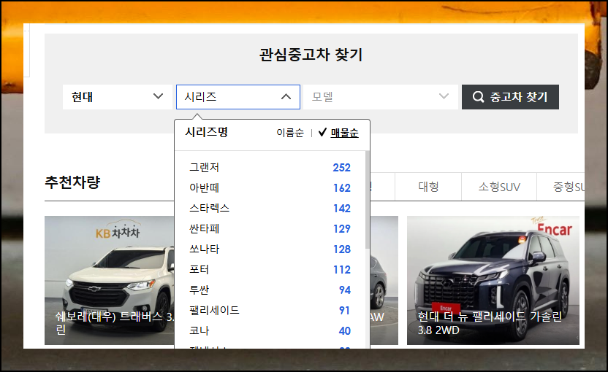The height and width of the screenshot is (372, 608).
Task: Open the 현대 manufacturer dropdown
Action: 118,97
